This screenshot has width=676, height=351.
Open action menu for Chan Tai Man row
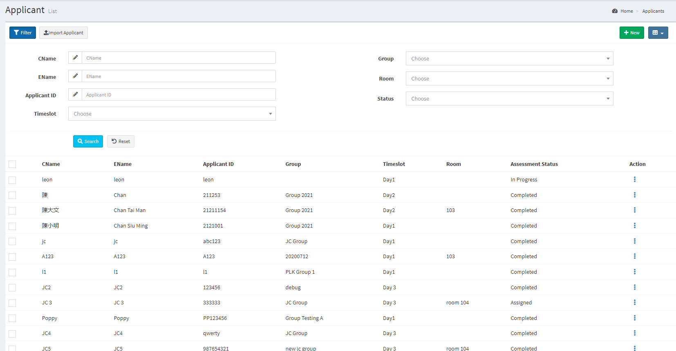[x=634, y=210]
